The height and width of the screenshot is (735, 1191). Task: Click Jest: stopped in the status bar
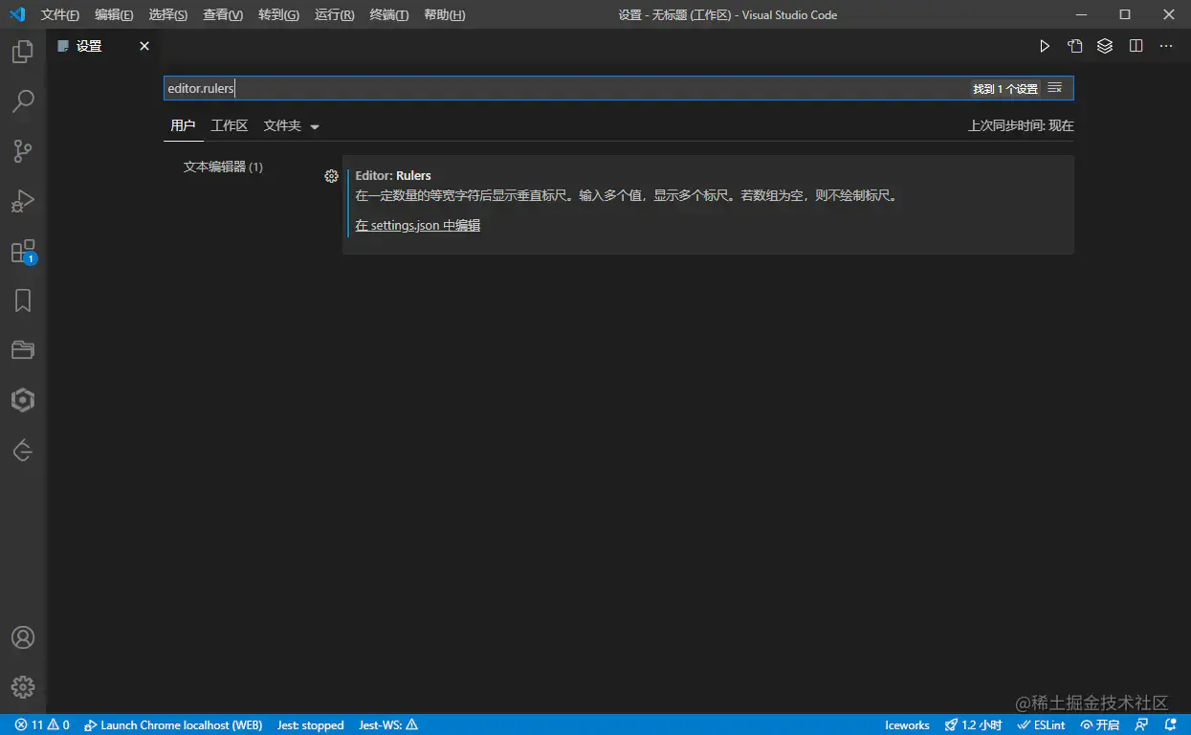point(310,724)
